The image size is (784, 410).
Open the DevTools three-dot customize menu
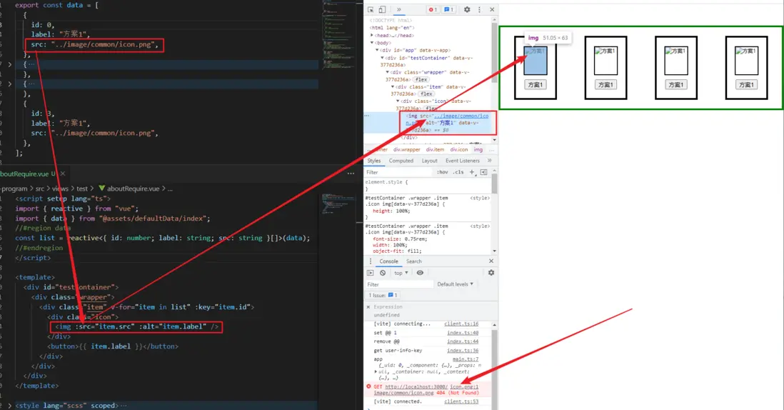479,9
